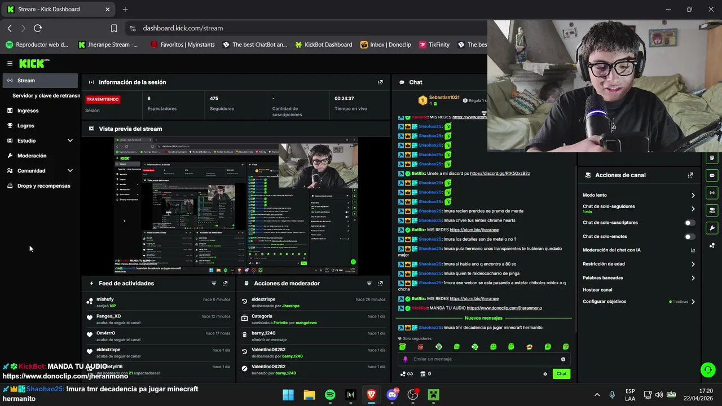Enable Chat de solo-suscriptores toggle
The width and height of the screenshot is (722, 406).
click(x=689, y=223)
